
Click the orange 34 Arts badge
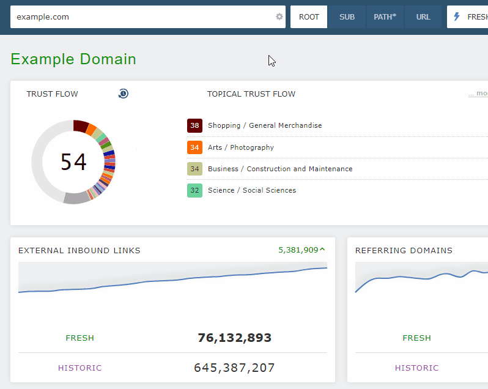194,147
